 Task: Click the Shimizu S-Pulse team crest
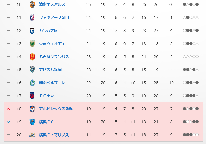tap(32, 5)
